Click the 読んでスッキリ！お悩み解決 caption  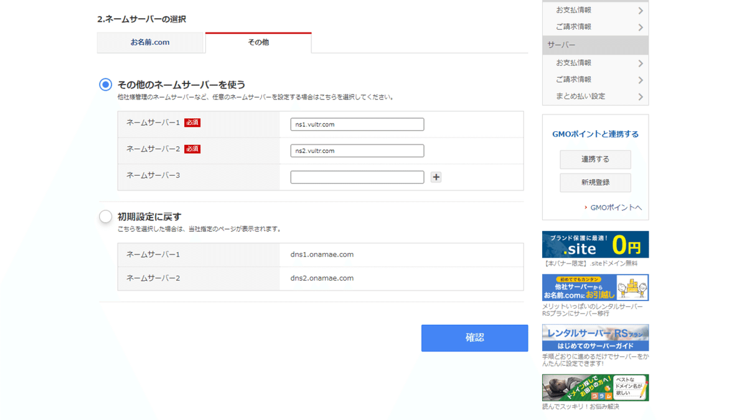pyautogui.click(x=581, y=407)
